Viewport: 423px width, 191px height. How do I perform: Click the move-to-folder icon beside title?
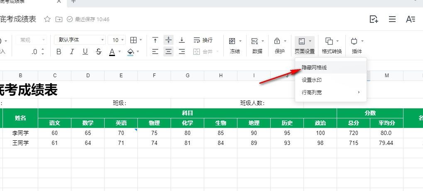pyautogui.click(x=59, y=19)
